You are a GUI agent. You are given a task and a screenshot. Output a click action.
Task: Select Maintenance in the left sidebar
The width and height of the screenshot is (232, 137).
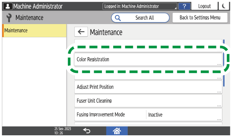click(x=34, y=31)
